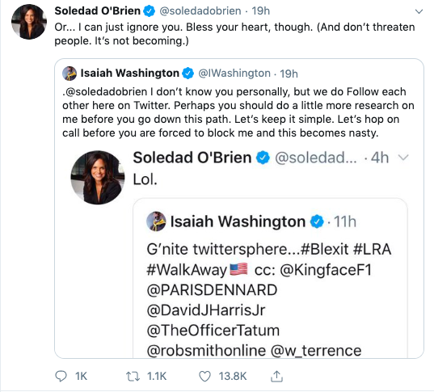434x392 pixels.
Task: Open Isaiah Washington's small avatar in quoted tweet
Action: [x=70, y=74]
